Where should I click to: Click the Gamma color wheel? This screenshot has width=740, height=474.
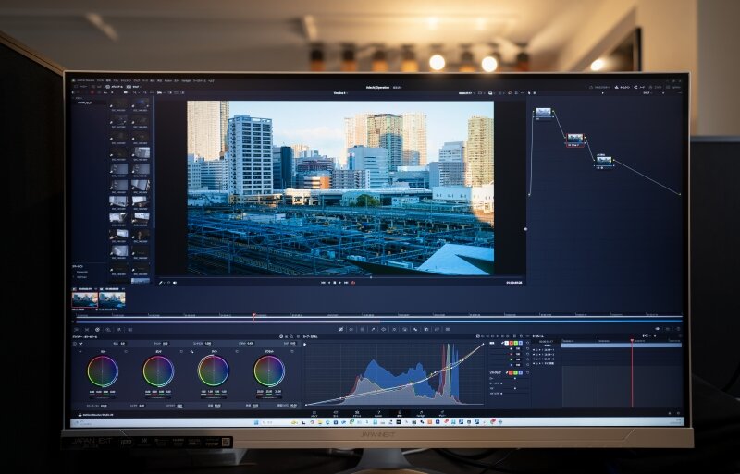158,371
